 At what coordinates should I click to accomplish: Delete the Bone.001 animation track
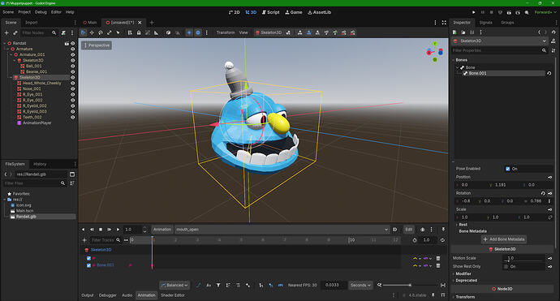pyautogui.click(x=438, y=265)
